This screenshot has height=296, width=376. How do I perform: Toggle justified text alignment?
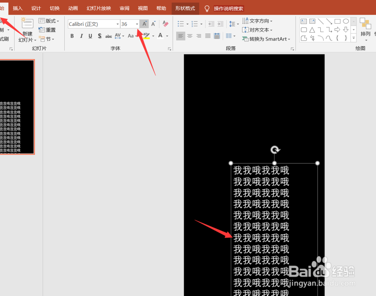tap(208, 36)
